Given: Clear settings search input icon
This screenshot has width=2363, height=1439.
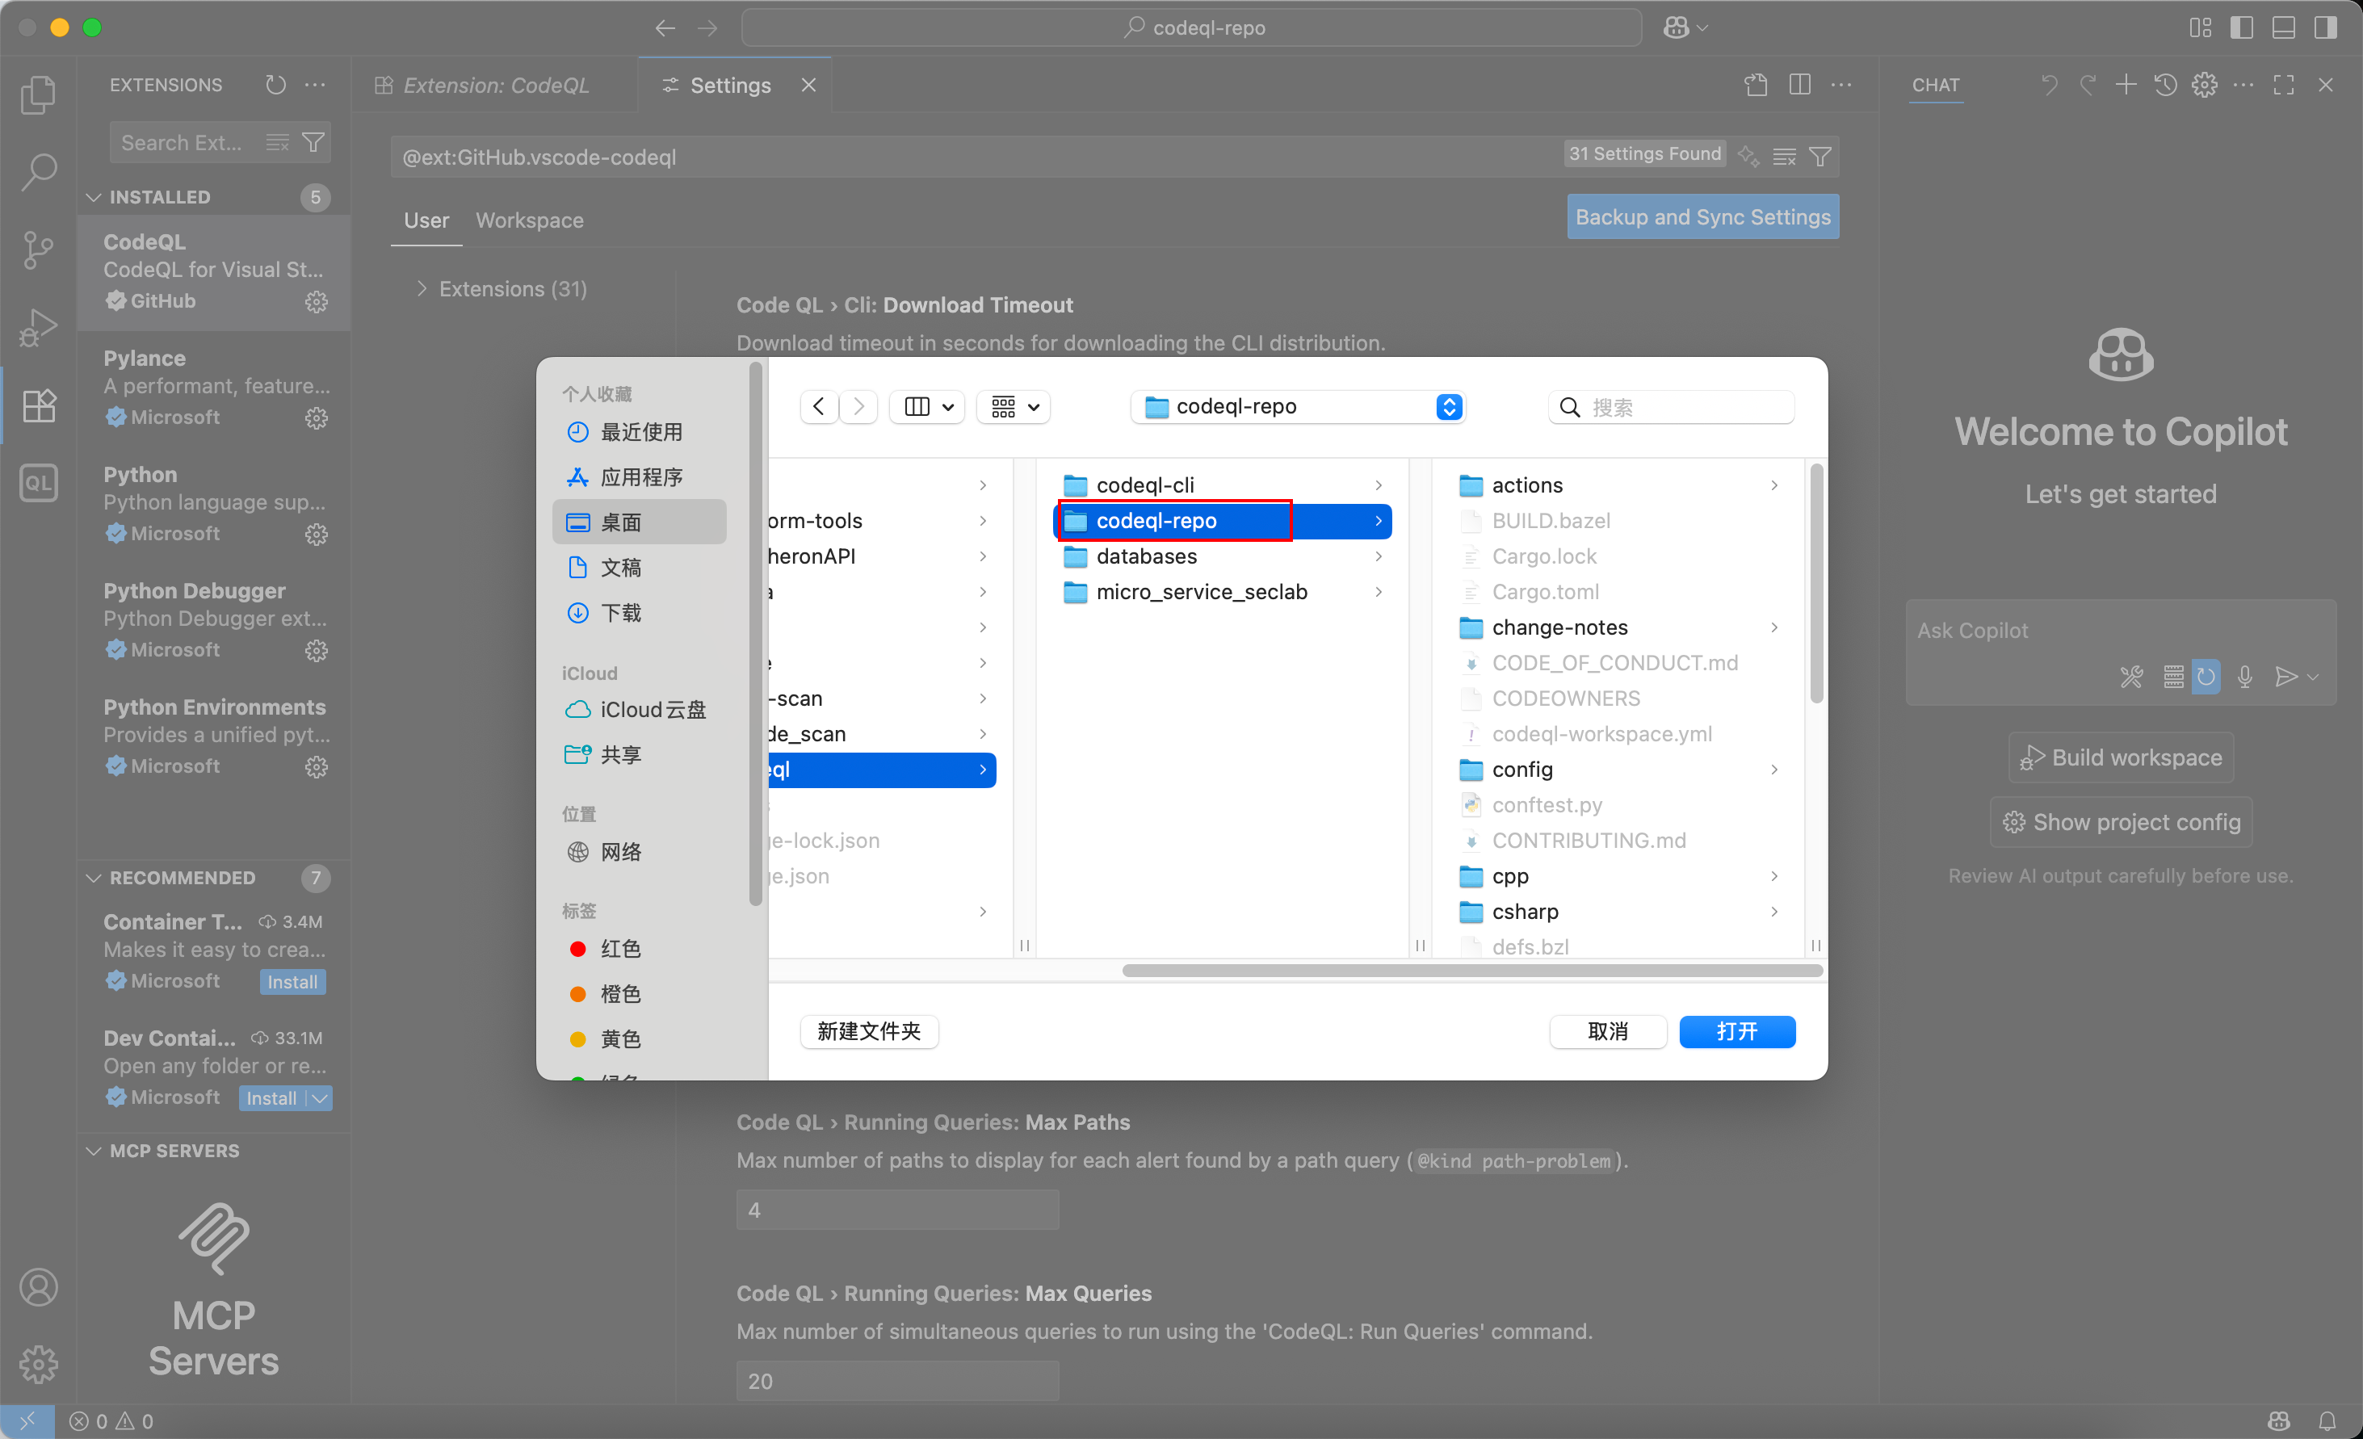Looking at the screenshot, I should click(1784, 157).
